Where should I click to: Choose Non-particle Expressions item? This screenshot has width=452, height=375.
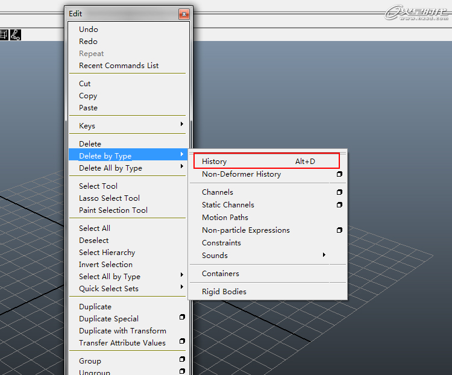tap(246, 230)
